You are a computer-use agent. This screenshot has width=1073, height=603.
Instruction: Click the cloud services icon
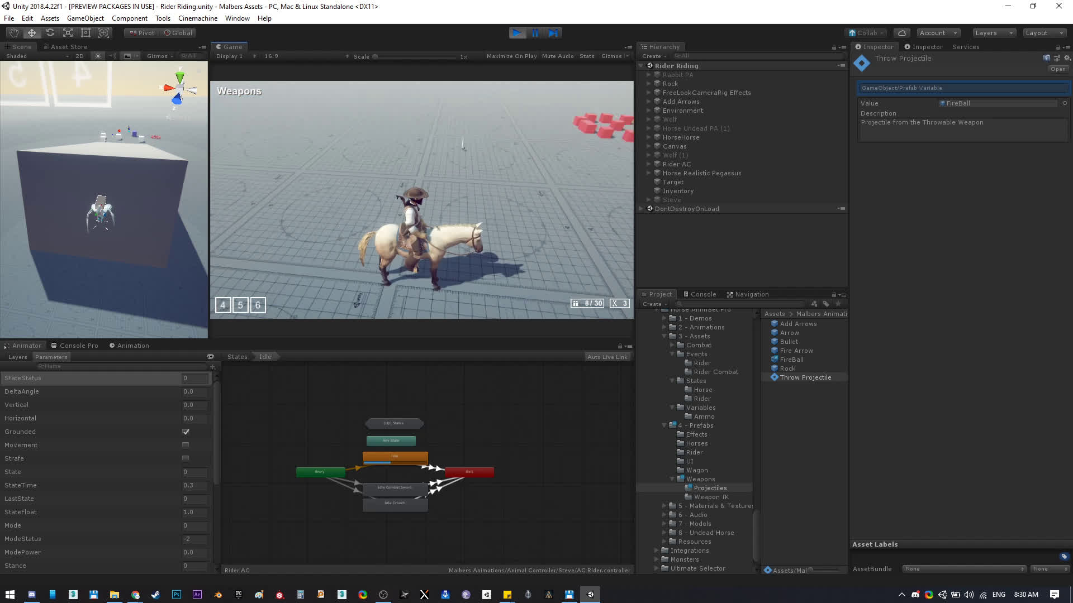pyautogui.click(x=901, y=33)
